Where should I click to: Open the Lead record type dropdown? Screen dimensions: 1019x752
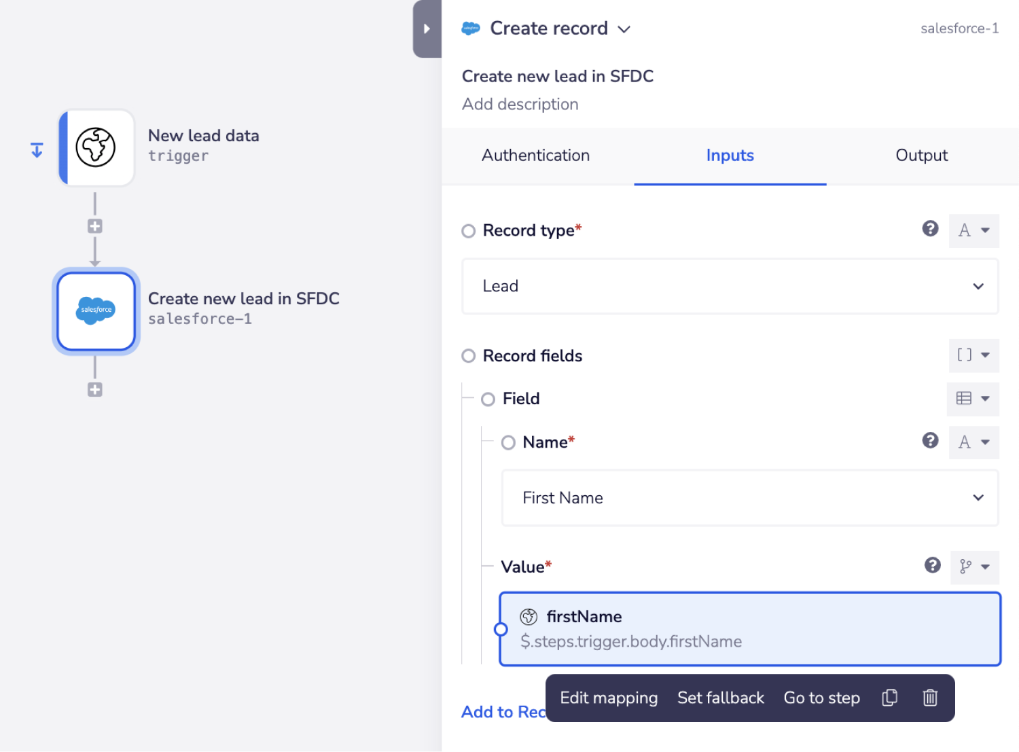(730, 286)
